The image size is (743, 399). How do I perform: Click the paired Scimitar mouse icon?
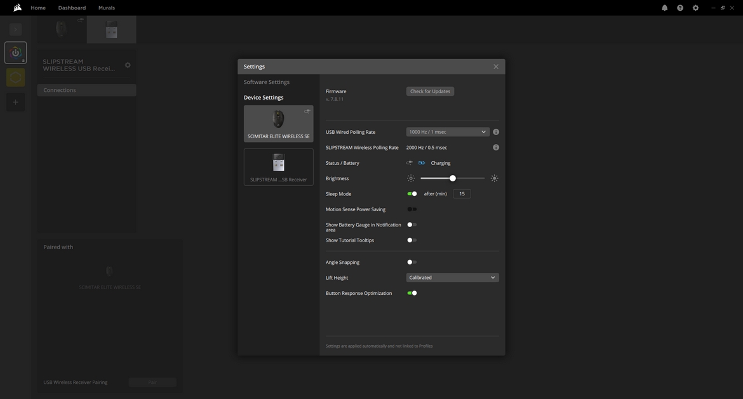click(x=109, y=271)
